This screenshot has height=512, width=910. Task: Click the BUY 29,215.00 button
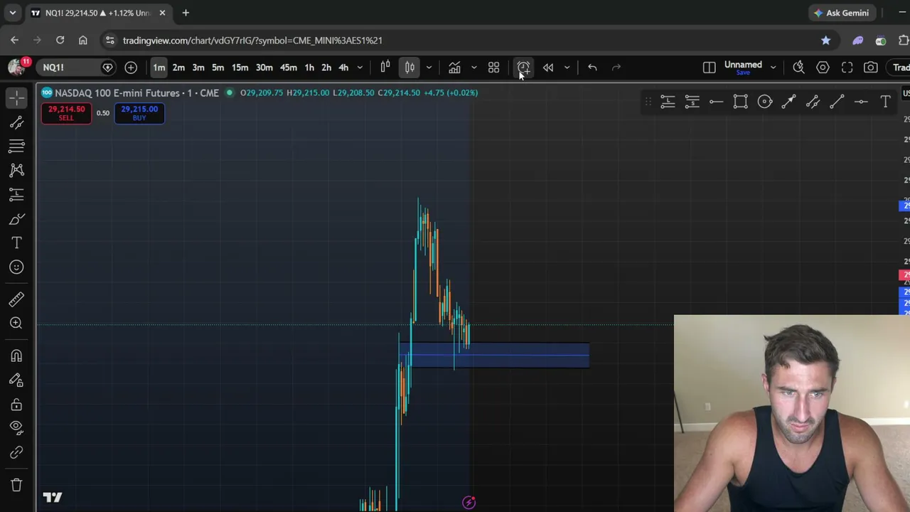(x=139, y=113)
